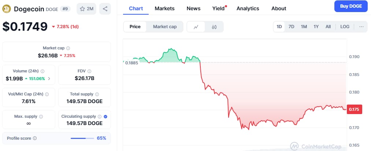Click the share icon button
Viewport: 371px width, 151px height.
pos(105,9)
